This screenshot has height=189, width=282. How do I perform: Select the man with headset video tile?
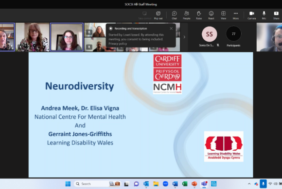click(269, 37)
